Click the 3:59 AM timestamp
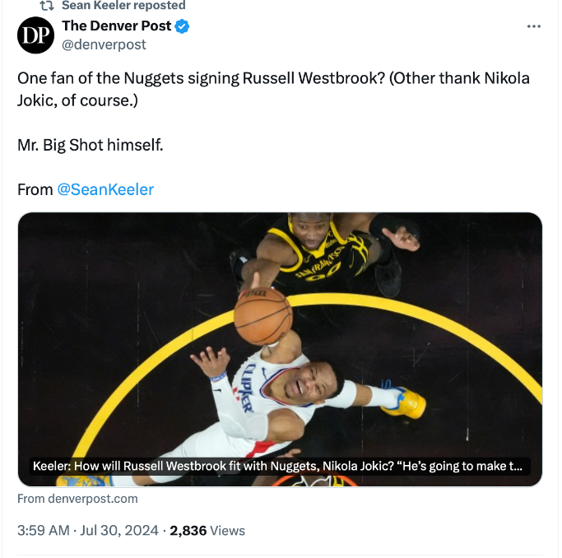The width and height of the screenshot is (562, 558). [44, 531]
